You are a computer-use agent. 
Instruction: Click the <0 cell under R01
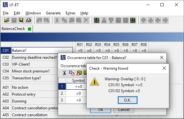(x=80, y=51)
